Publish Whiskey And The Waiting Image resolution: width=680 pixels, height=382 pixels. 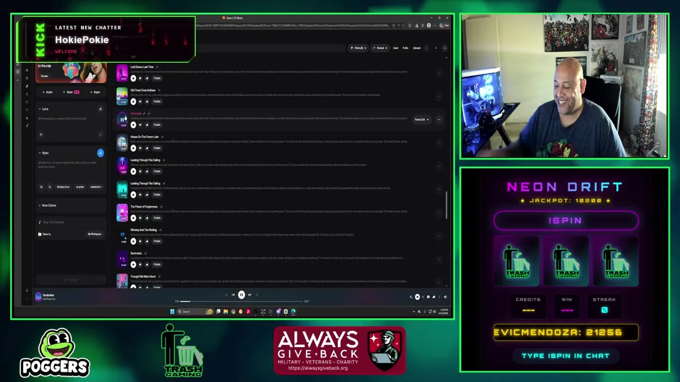[157, 241]
